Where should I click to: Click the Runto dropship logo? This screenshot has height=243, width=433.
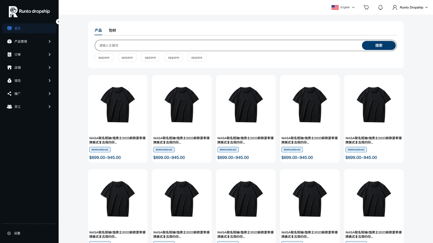click(x=29, y=11)
